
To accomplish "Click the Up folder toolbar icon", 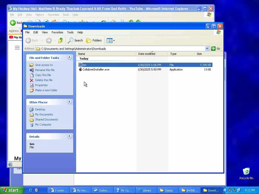I will coord(61,40).
